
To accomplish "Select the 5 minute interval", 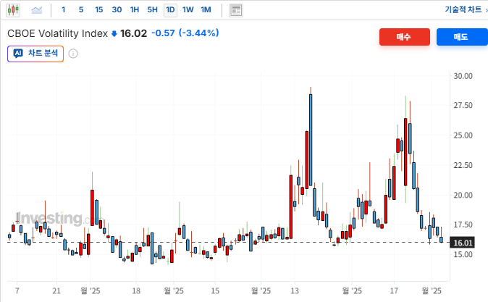I will (81, 10).
